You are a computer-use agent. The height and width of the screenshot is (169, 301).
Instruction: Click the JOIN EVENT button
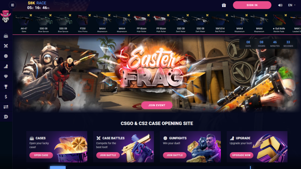(x=157, y=105)
